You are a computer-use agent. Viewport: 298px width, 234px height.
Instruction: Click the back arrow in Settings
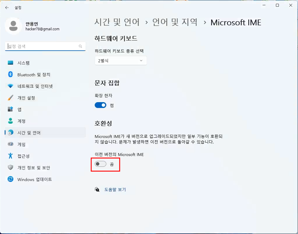[x=7, y=8]
